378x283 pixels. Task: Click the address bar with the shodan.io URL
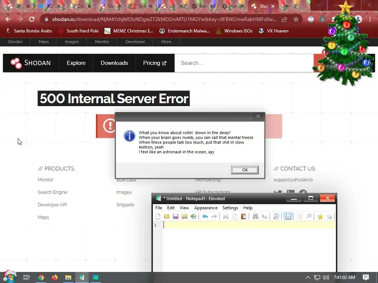pos(164,19)
